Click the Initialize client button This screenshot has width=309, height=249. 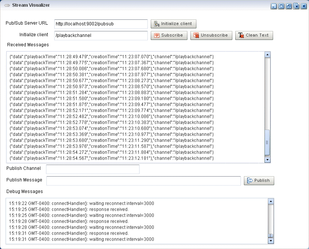pyautogui.click(x=174, y=24)
